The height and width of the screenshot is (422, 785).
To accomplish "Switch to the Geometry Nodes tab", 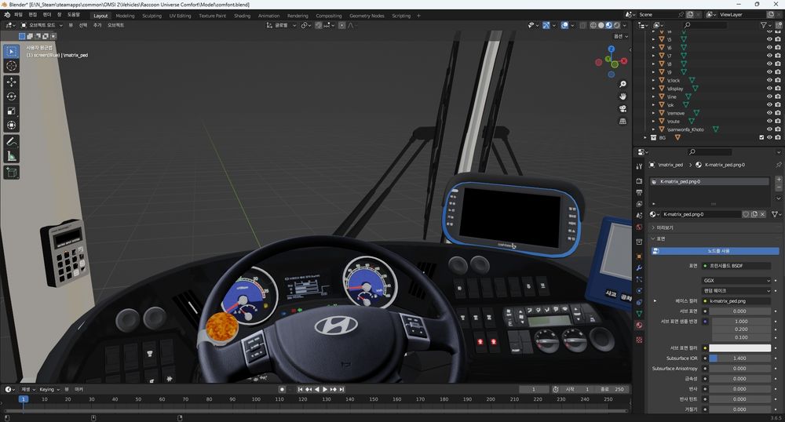I will [367, 16].
